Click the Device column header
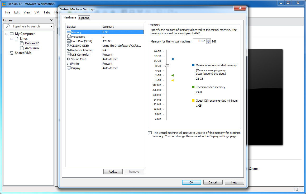Viewport: 306px width, 194px height. (83, 27)
